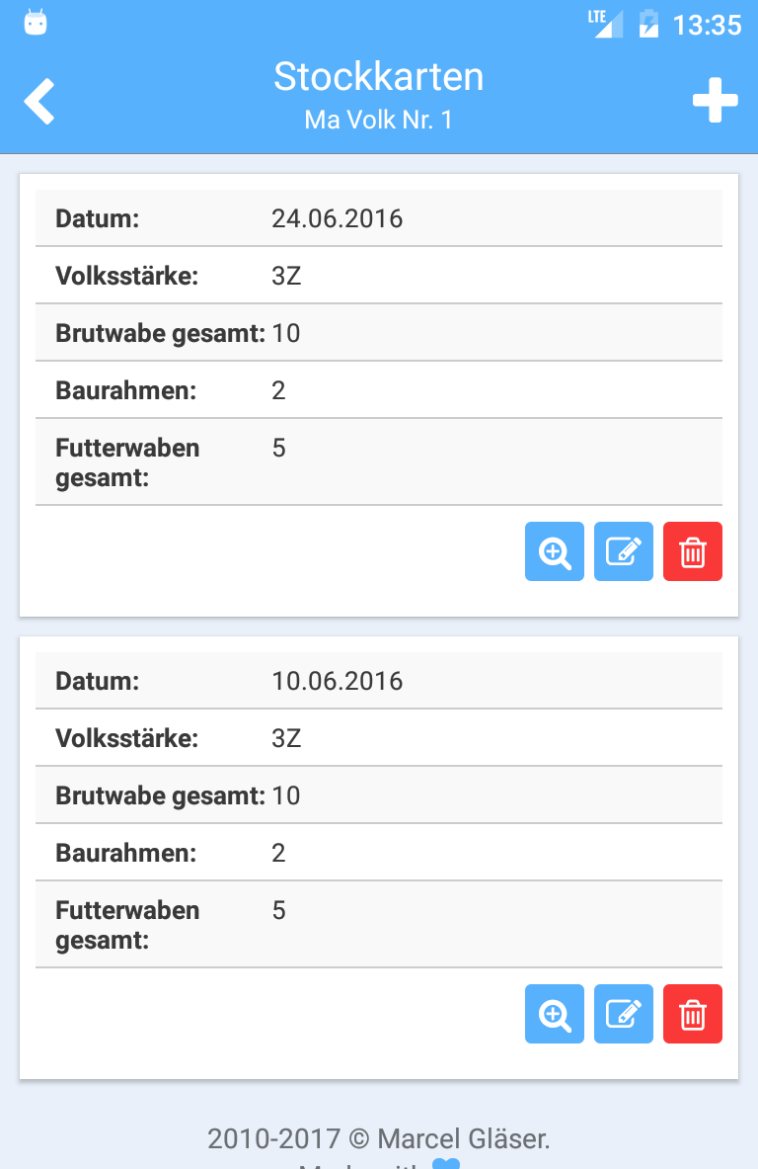The image size is (758, 1169).
Task: Tap the Android debug icon in status bar
Action: (x=37, y=23)
